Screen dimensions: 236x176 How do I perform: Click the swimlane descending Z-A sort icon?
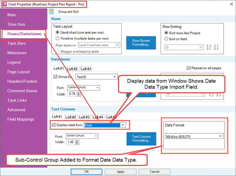(218, 95)
